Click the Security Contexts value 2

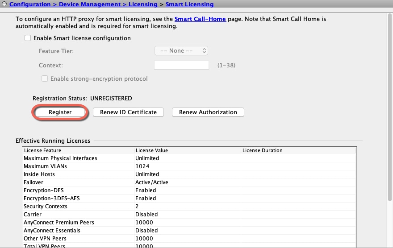tap(188, 206)
